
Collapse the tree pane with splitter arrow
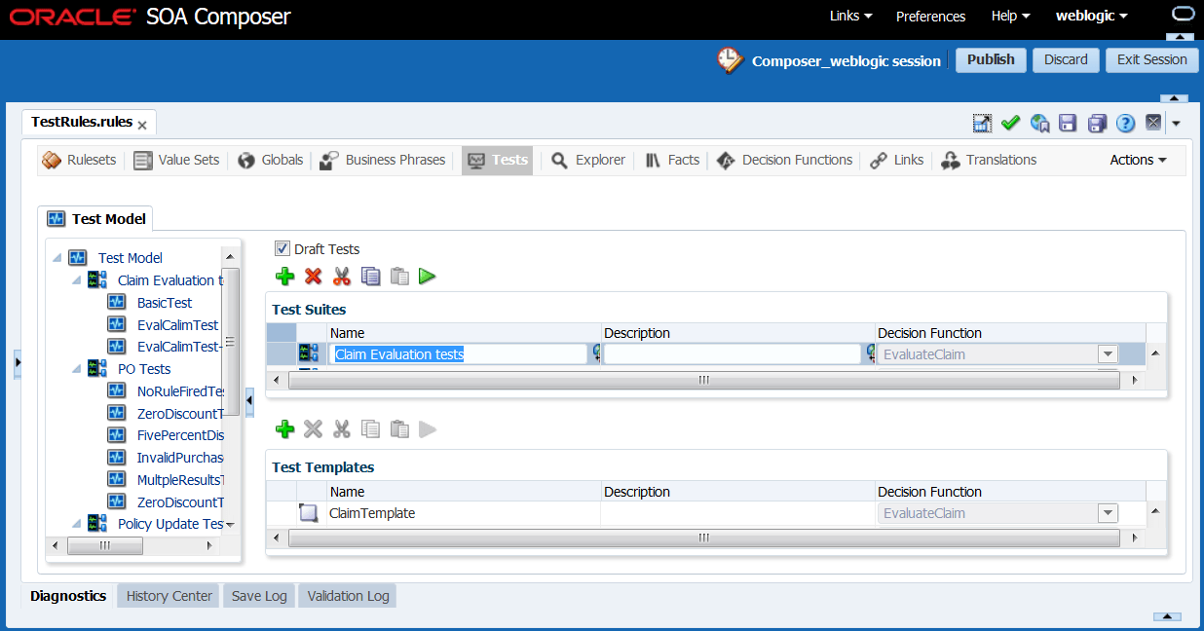249,399
